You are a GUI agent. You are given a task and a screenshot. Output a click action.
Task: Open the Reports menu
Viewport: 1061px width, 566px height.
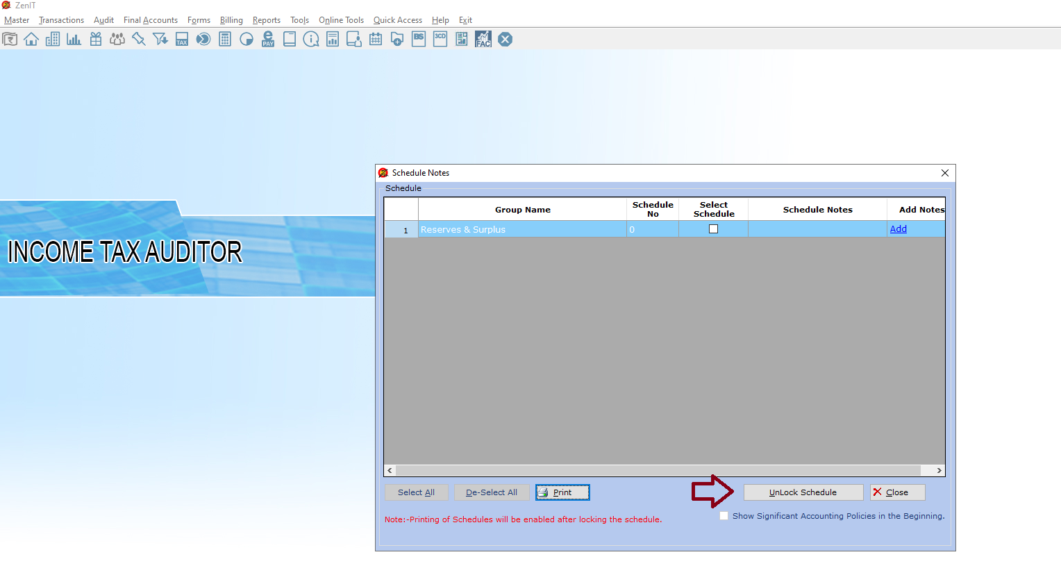(x=267, y=20)
